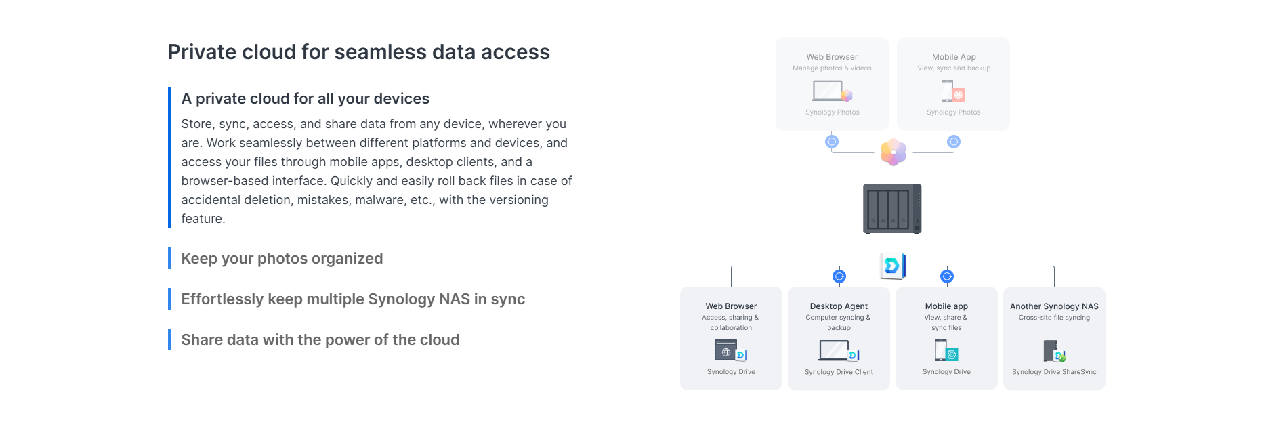Click the Synology Photos flower logo icon

click(x=893, y=152)
